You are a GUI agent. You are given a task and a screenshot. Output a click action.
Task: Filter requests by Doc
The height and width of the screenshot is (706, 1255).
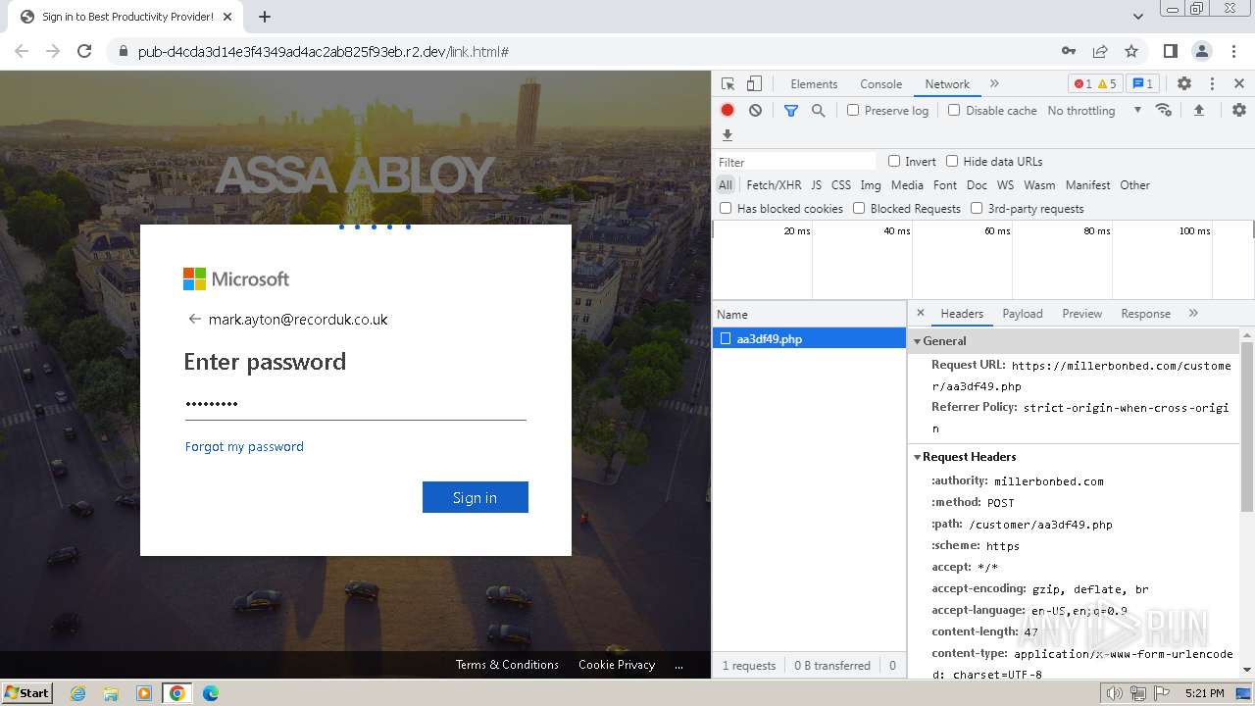tap(977, 184)
